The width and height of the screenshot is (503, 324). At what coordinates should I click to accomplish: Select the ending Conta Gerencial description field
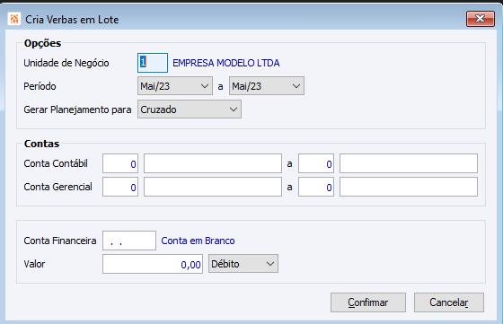[409, 187]
